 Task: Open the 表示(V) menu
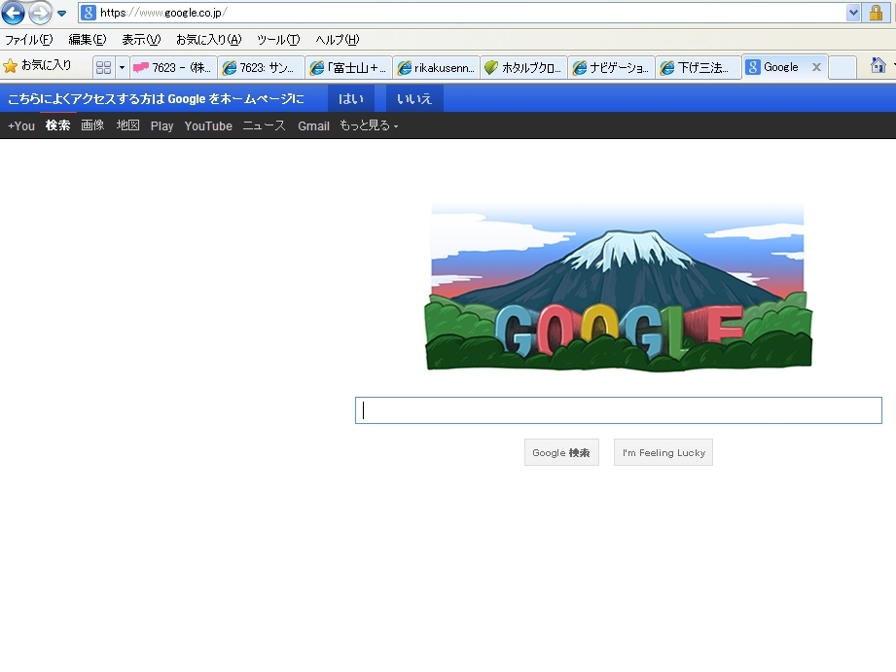141,40
